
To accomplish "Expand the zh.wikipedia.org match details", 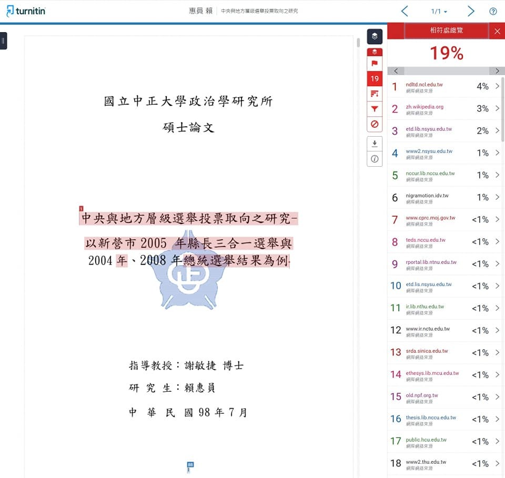I will 497,109.
